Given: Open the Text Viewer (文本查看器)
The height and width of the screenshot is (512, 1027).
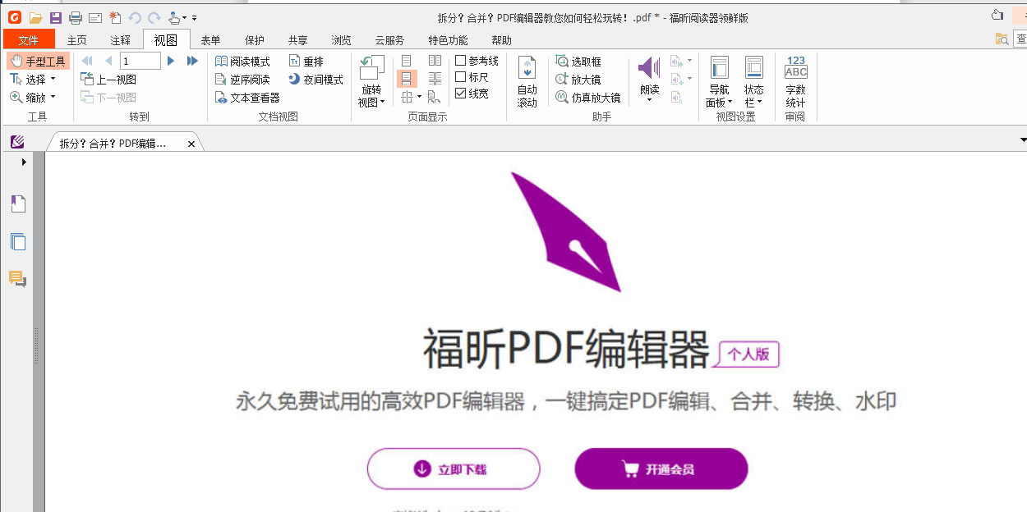Looking at the screenshot, I should click(247, 98).
